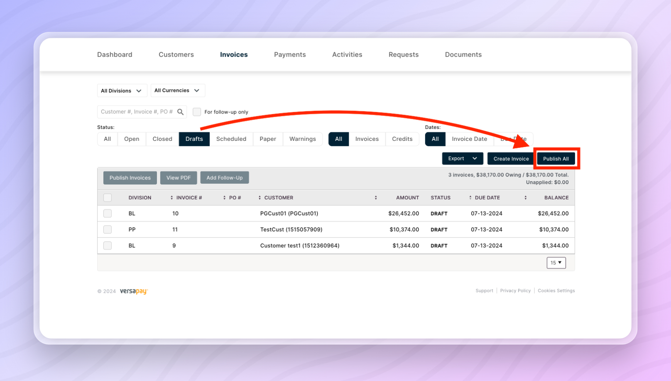This screenshot has height=381, width=671.
Task: Click the $1,344.00 amount cell
Action: pyautogui.click(x=406, y=246)
